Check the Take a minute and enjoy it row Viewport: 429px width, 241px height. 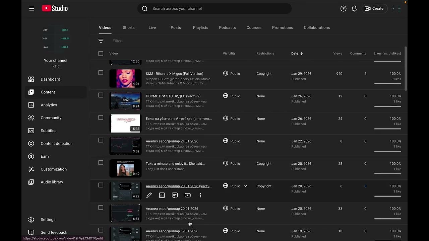[101, 163]
